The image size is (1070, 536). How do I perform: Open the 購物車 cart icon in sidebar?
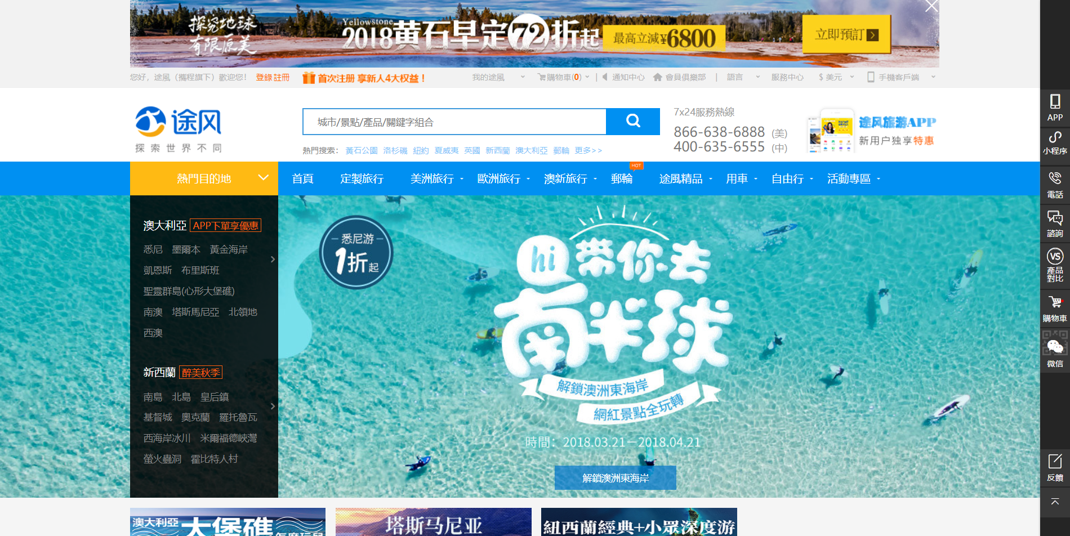point(1055,309)
